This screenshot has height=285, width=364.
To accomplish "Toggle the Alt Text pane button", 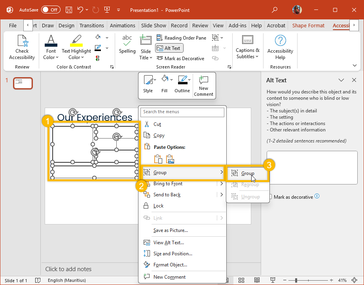I will [x=169, y=48].
